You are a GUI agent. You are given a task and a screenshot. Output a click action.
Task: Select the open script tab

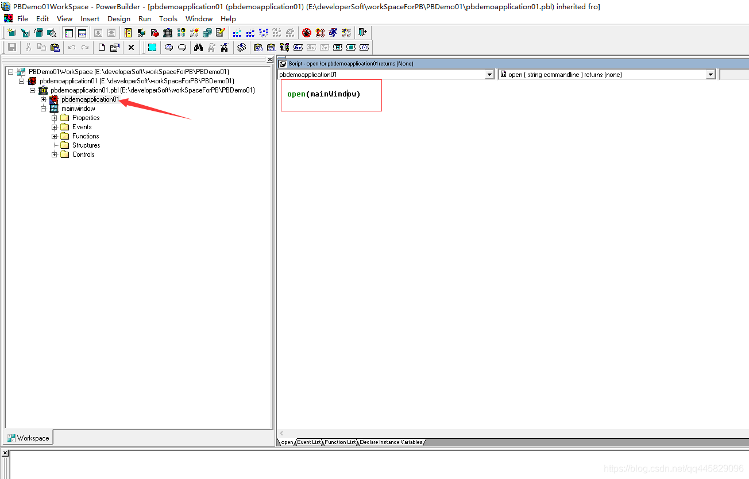(287, 442)
